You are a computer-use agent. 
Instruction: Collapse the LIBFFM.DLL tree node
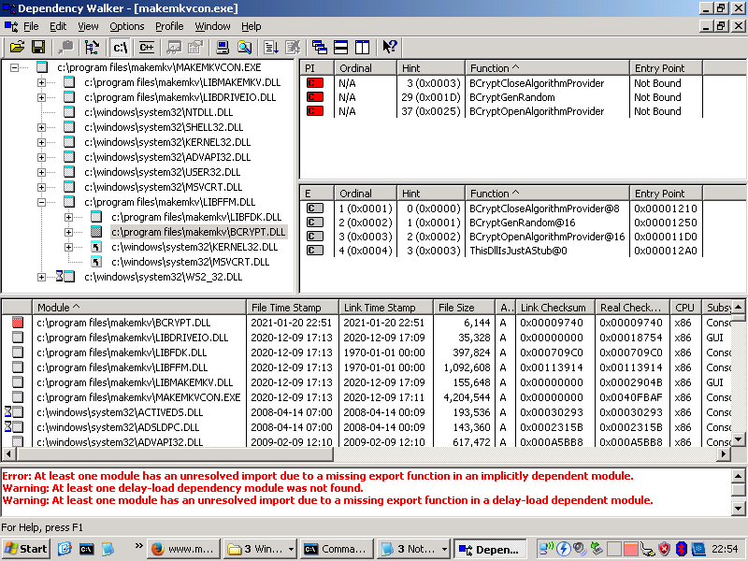click(x=41, y=202)
